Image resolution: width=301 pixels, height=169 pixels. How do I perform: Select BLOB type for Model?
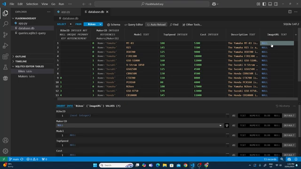click(x=267, y=135)
